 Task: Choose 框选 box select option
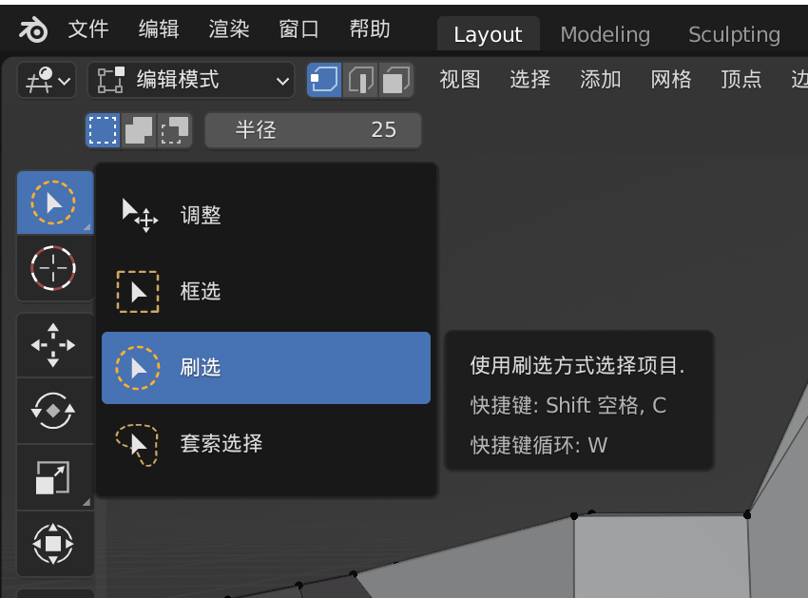(x=266, y=292)
